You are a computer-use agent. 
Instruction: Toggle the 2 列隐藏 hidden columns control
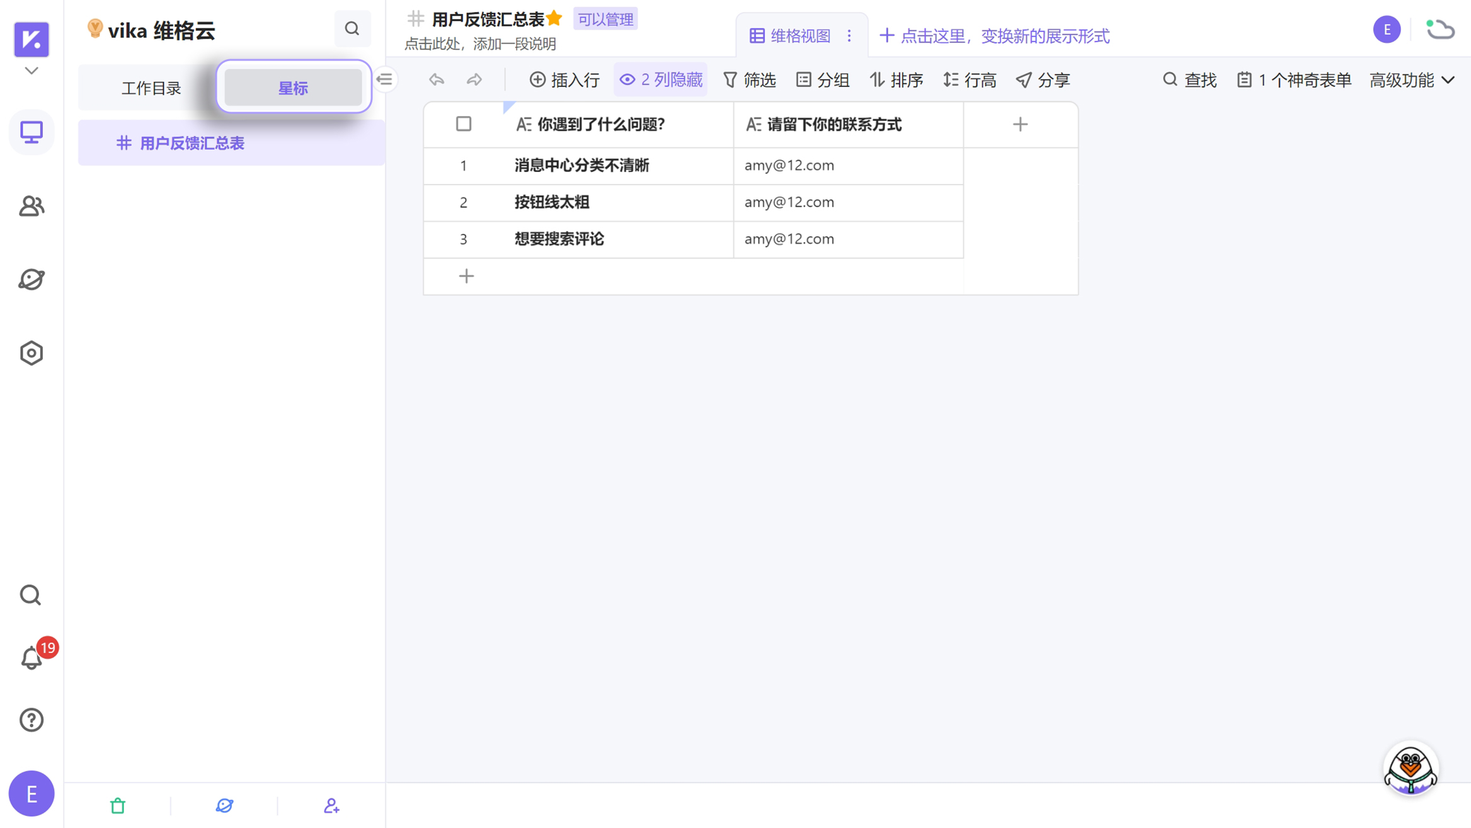pos(661,80)
